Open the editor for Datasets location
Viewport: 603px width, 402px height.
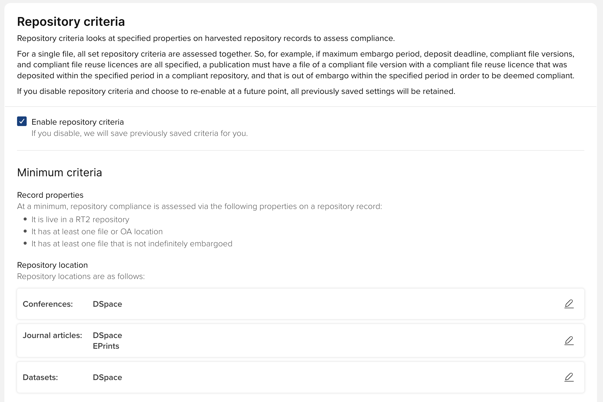(569, 377)
